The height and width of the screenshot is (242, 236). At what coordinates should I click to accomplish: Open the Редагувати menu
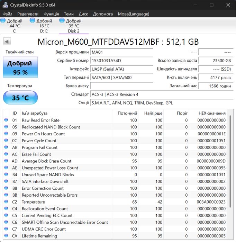point(28,14)
